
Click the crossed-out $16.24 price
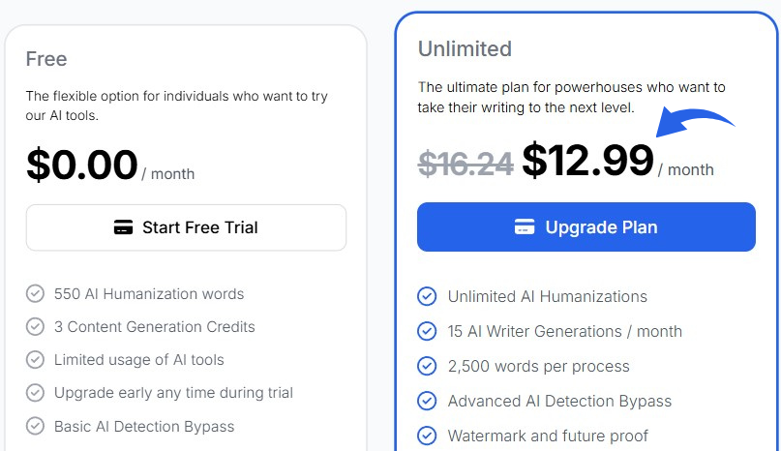click(x=466, y=163)
